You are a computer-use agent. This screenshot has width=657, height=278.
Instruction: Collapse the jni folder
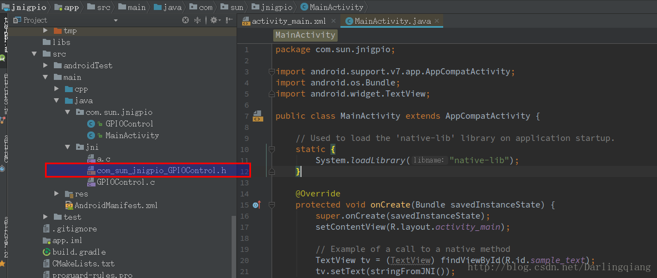click(67, 148)
